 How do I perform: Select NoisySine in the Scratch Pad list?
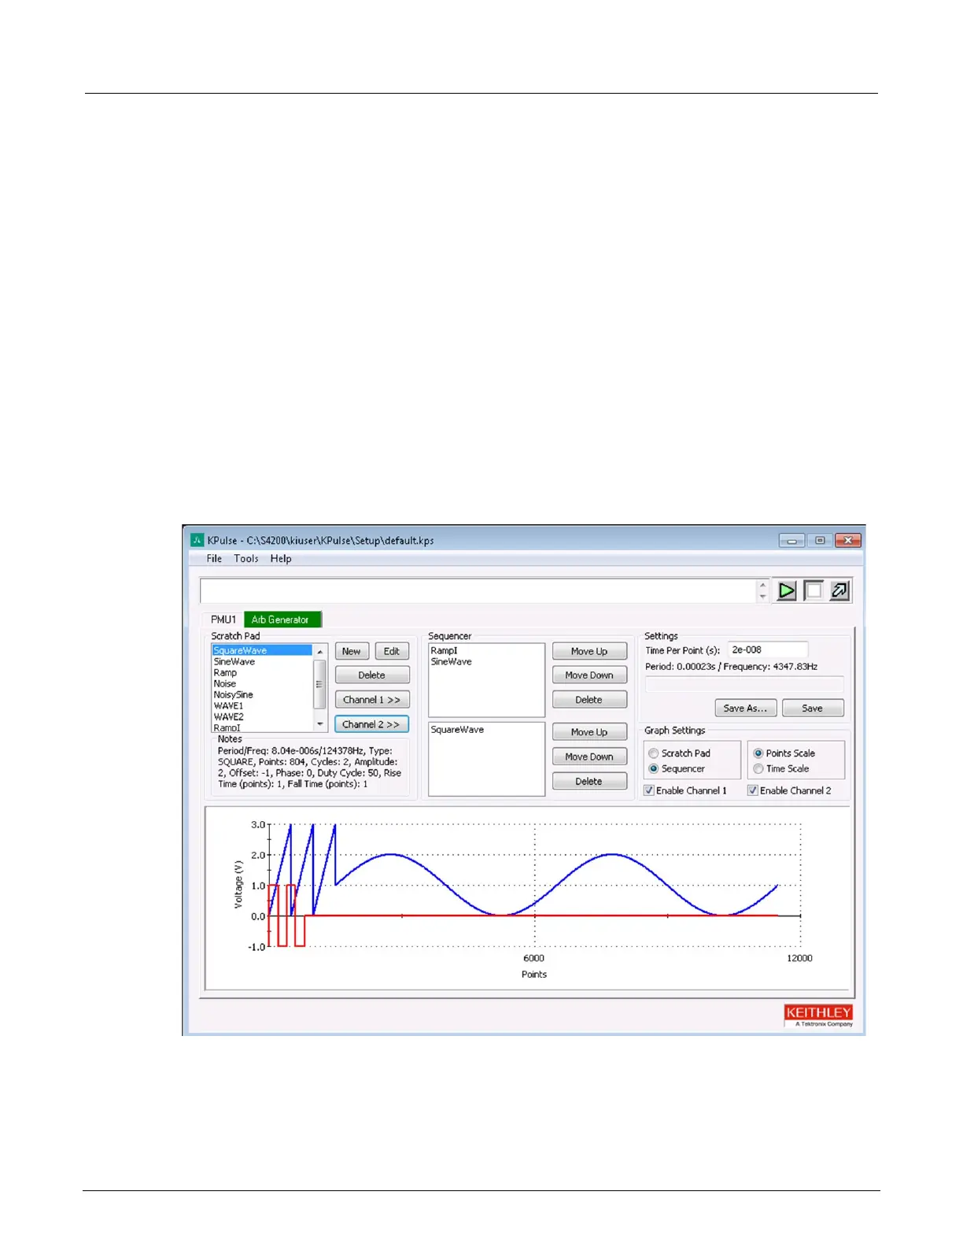(234, 695)
